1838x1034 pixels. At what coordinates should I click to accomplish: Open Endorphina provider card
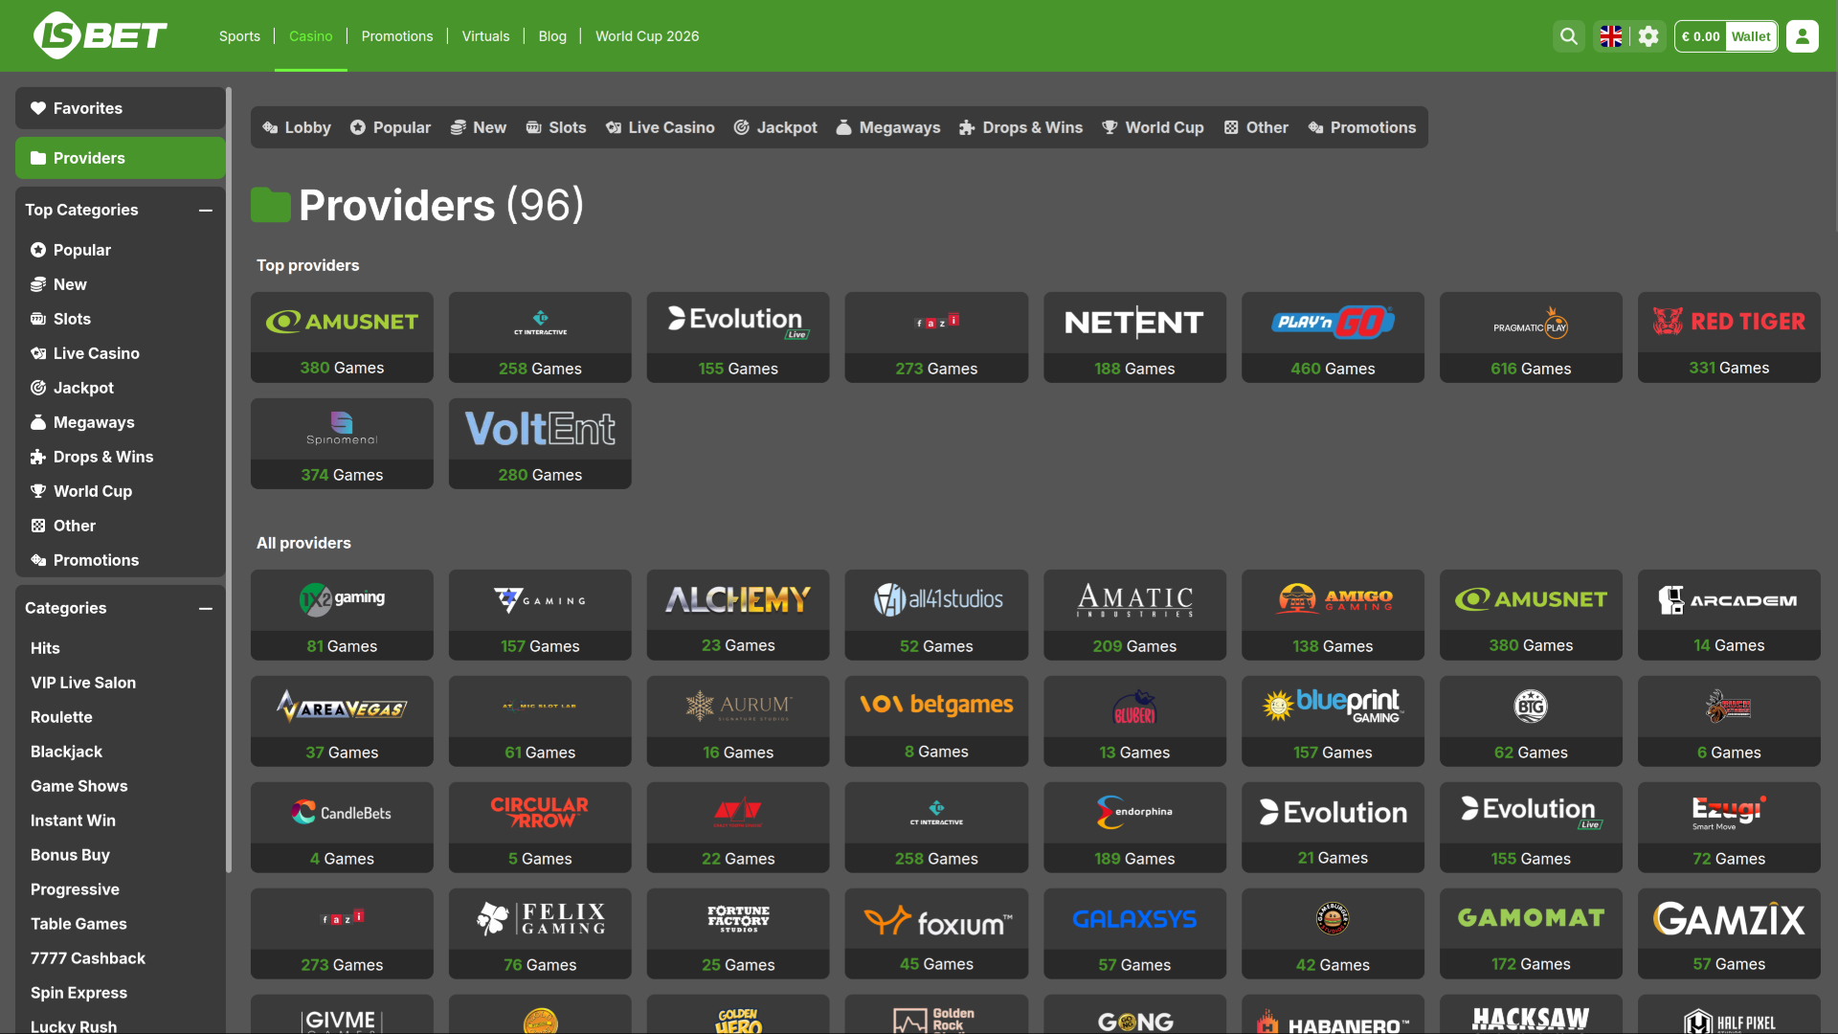pyautogui.click(x=1134, y=827)
